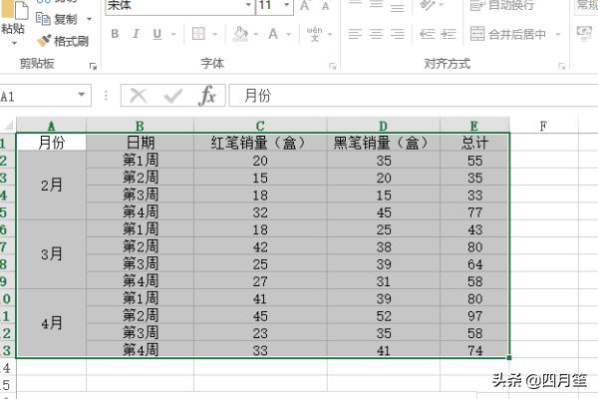Click the Bottom Align icon
Screen dimensions: 598x399
click(398, 7)
